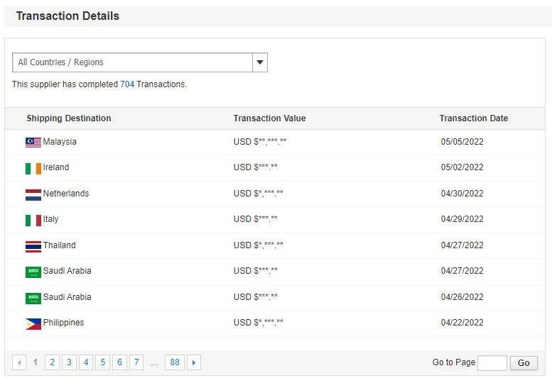Image resolution: width=552 pixels, height=378 pixels.
Task: Click the previous page arrow
Action: coord(19,362)
